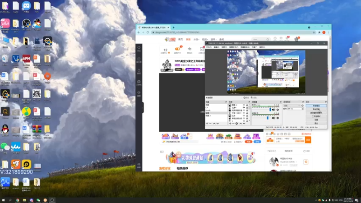Viewport: 361px width, 203px height.
Task: Open the Windows Start menu
Action: [x=3, y=200]
